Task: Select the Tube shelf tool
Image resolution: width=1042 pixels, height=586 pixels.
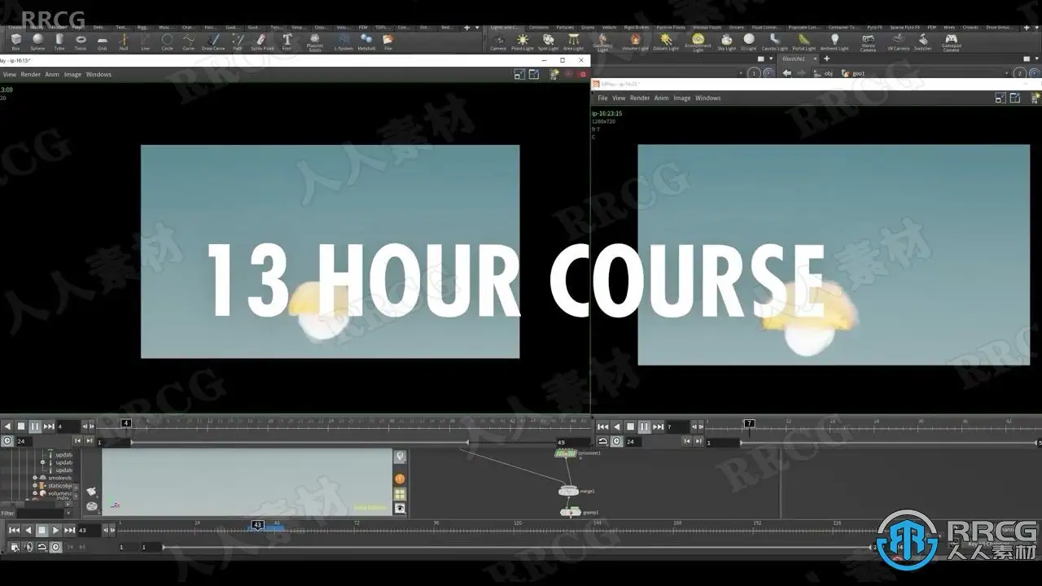Action: point(59,41)
